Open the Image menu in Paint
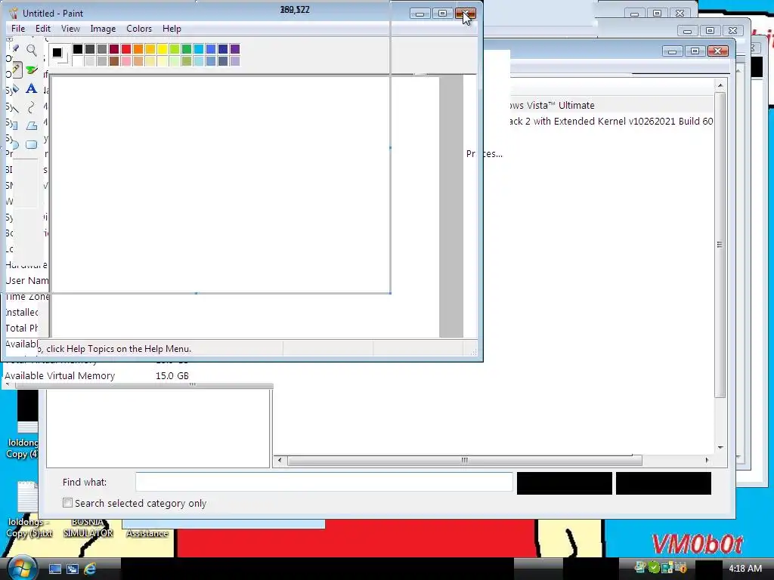The image size is (774, 580). pyautogui.click(x=103, y=29)
